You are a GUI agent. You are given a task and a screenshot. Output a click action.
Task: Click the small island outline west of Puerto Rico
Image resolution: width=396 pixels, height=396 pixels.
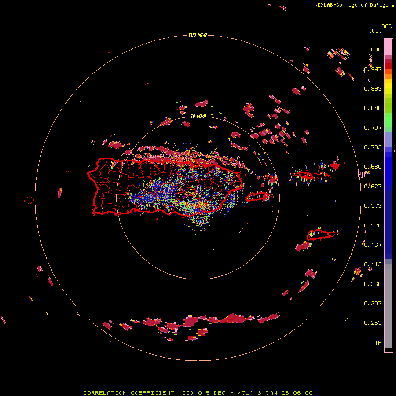[x=29, y=201]
